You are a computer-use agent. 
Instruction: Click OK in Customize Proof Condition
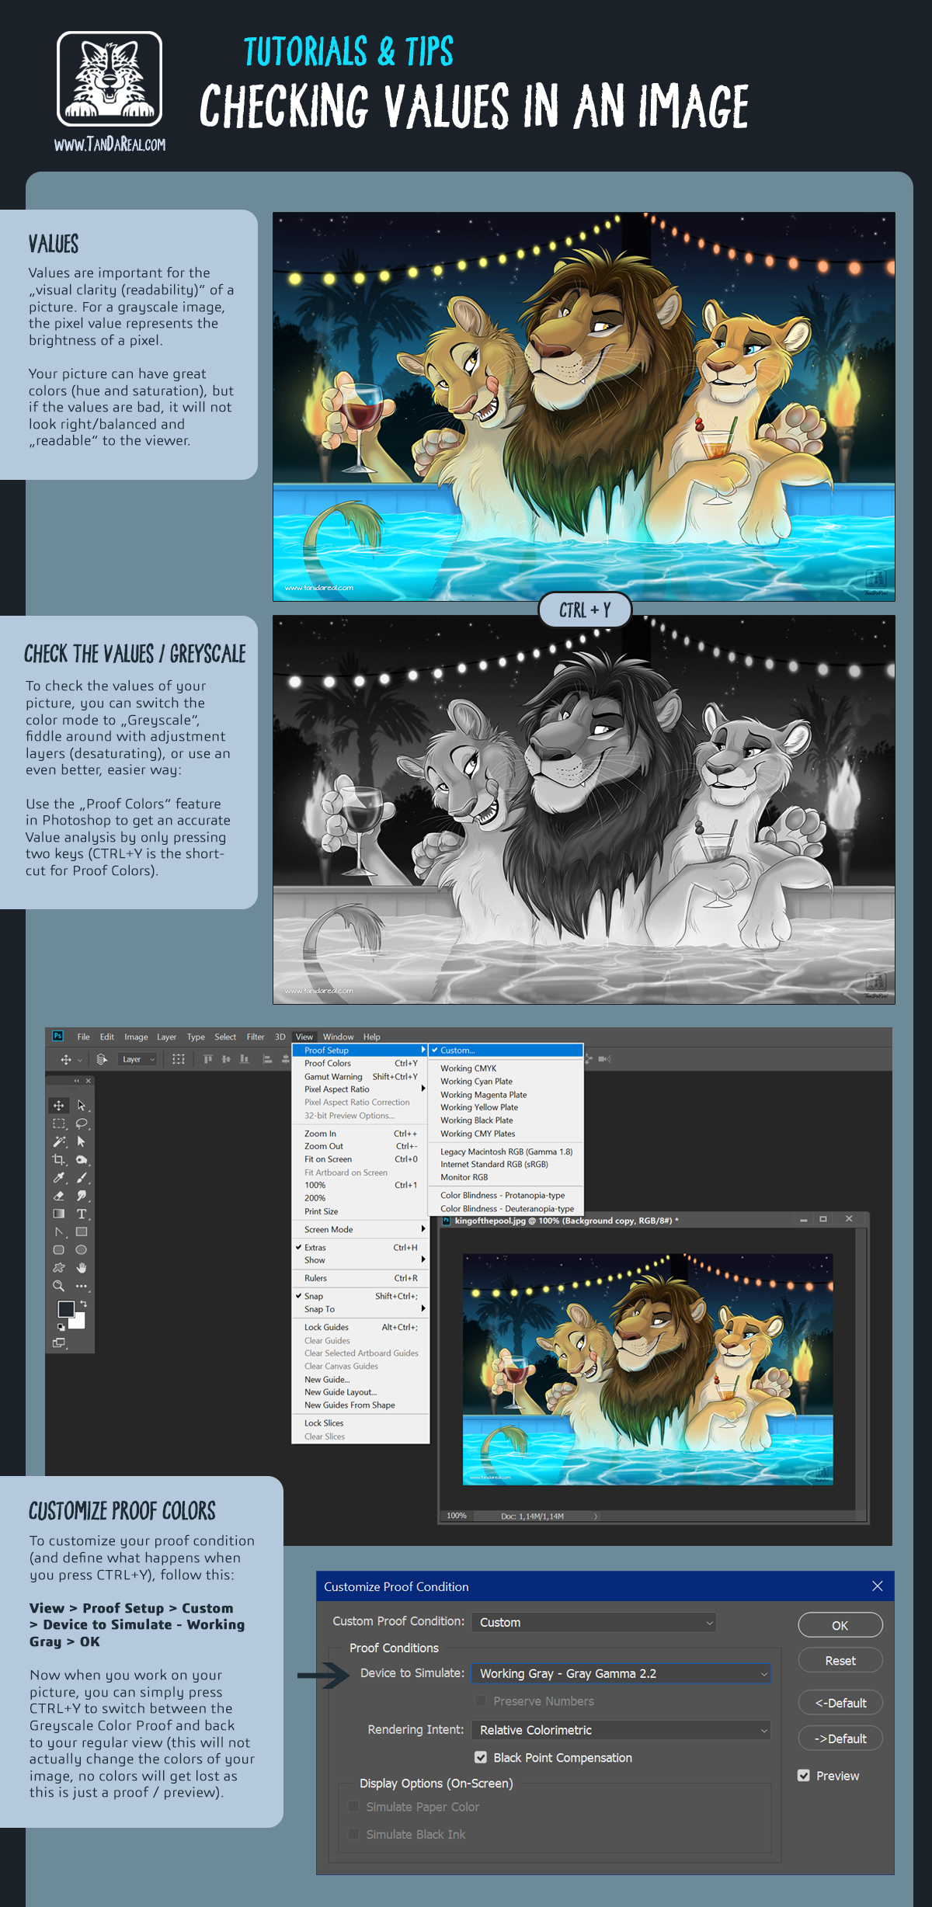840,1624
